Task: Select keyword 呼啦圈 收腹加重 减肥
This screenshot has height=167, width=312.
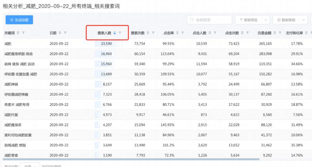Action: [x=21, y=74]
